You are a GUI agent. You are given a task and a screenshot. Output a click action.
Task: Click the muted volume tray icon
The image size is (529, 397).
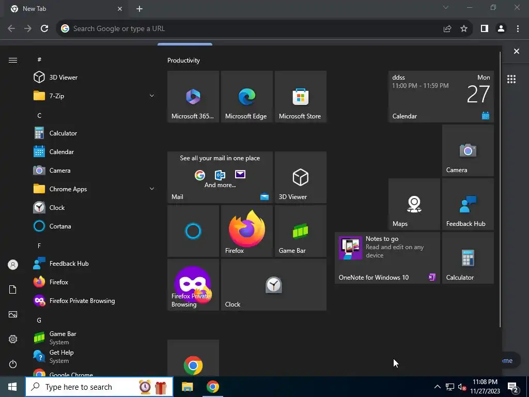pos(462,387)
